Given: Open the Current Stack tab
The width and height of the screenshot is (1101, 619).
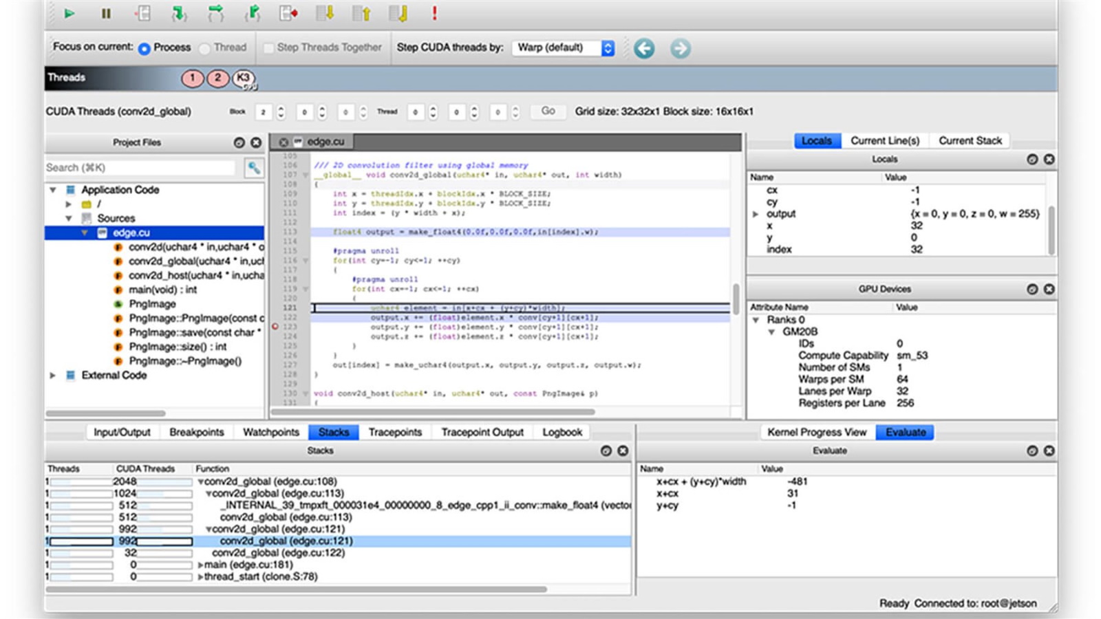Looking at the screenshot, I should [x=970, y=140].
